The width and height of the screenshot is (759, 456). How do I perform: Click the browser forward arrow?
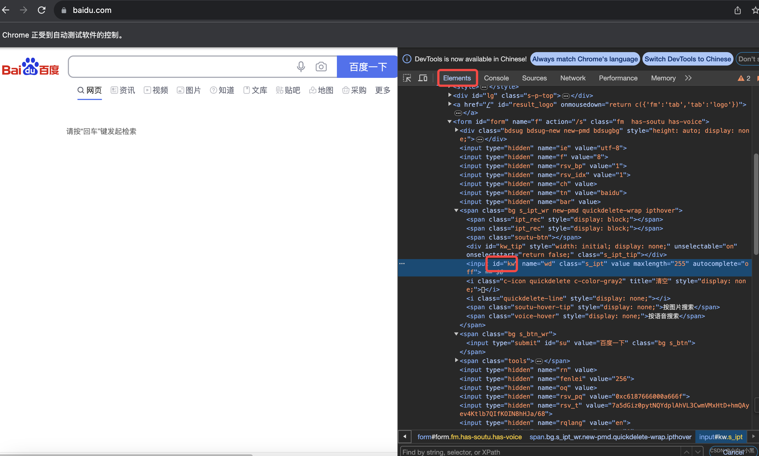tap(23, 10)
